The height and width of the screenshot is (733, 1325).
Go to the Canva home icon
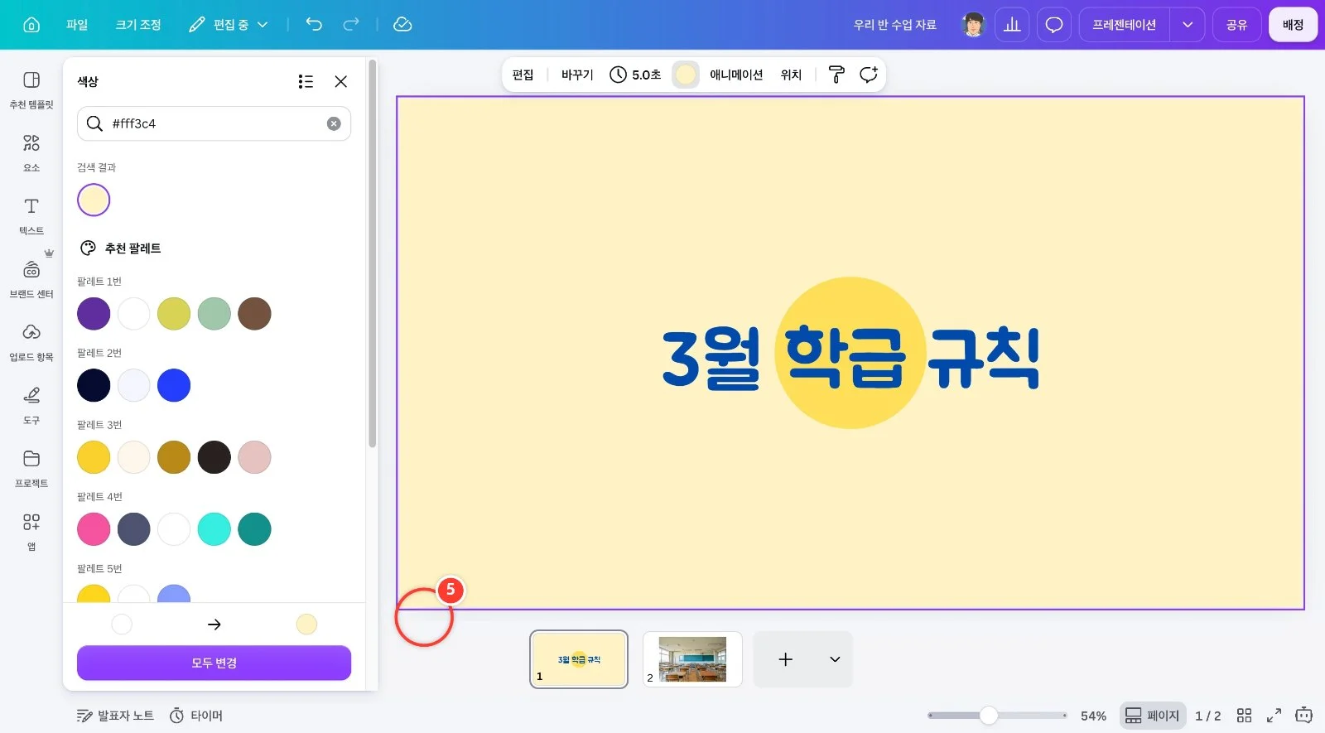[x=31, y=25]
